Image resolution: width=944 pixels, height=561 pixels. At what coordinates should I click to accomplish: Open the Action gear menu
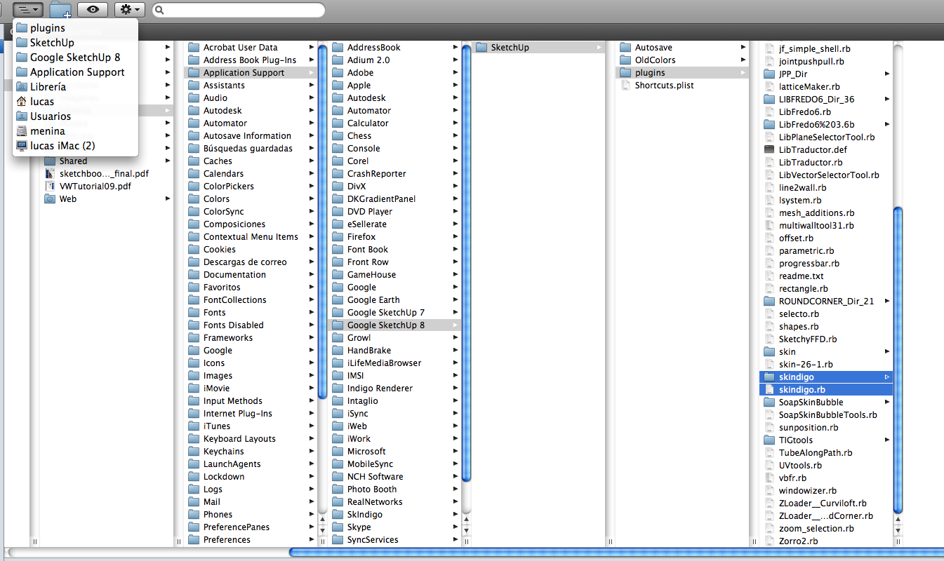tap(130, 10)
